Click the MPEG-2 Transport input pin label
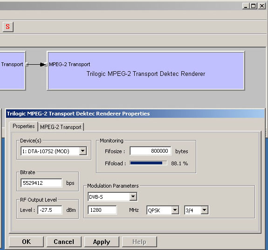This screenshot has width=268, height=250. click(69, 64)
